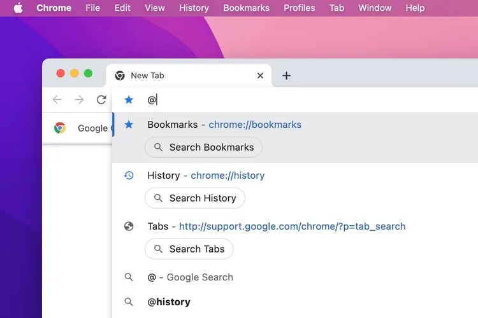Click the Search History chip
The height and width of the screenshot is (318, 478).
(x=195, y=198)
